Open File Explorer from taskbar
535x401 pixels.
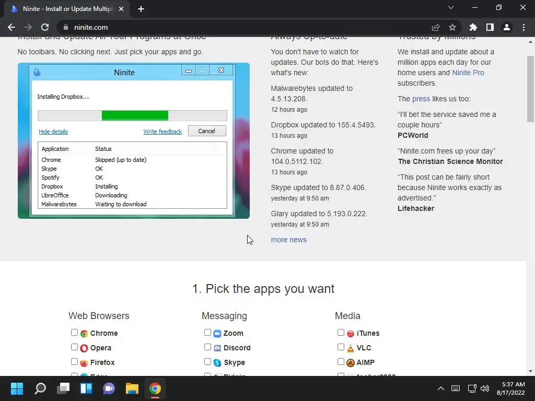point(132,388)
